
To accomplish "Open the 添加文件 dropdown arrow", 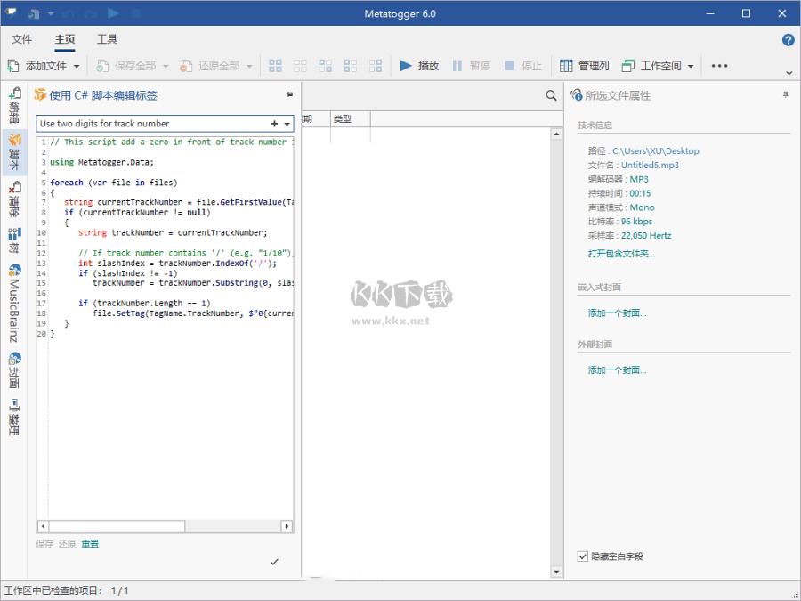I will [77, 66].
